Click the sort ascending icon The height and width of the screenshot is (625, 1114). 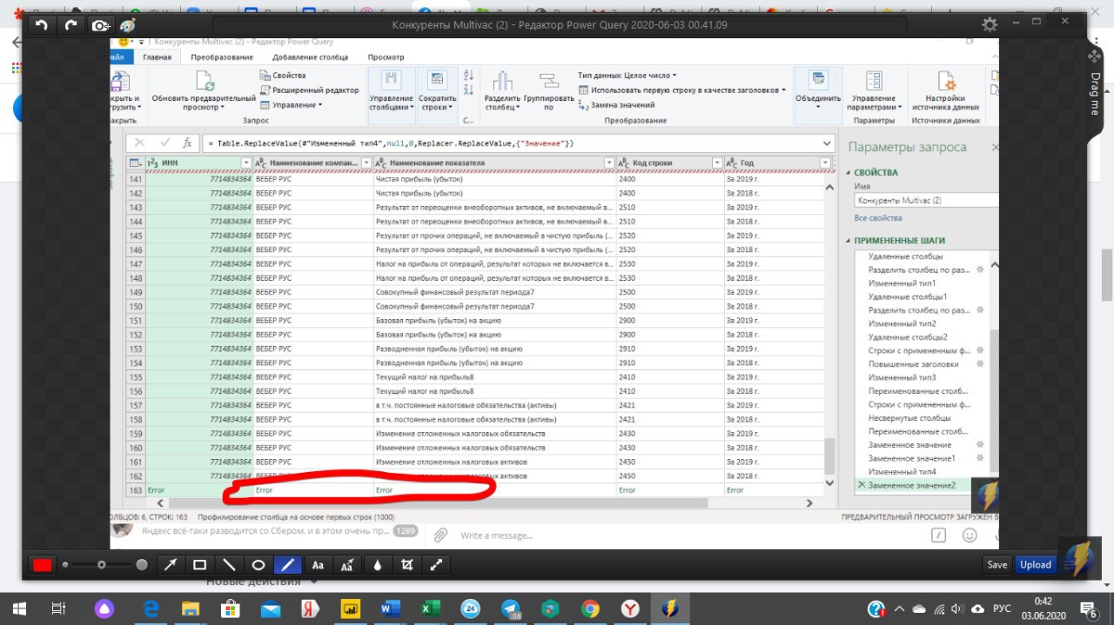468,76
